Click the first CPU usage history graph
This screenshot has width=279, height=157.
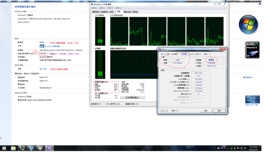(119, 31)
